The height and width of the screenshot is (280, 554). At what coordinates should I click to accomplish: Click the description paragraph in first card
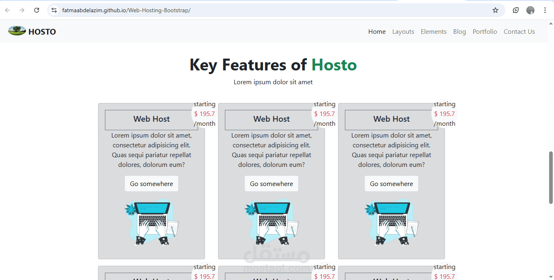151,150
